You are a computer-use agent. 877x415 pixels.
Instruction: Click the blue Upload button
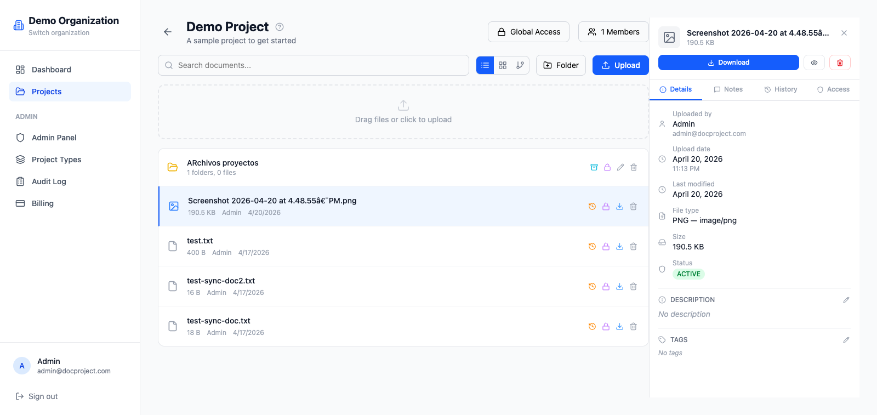(620, 65)
